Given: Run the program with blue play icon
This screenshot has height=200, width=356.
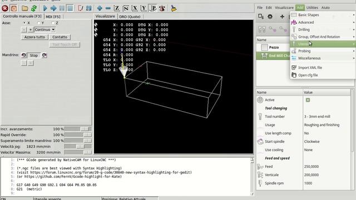Looking at the screenshot, I should pyautogui.click(x=45, y=8).
